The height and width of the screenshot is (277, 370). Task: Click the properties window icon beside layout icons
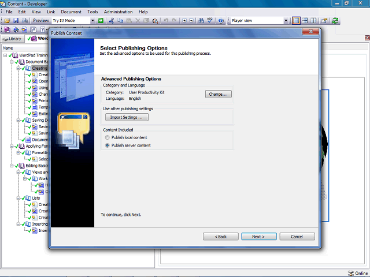point(324,21)
